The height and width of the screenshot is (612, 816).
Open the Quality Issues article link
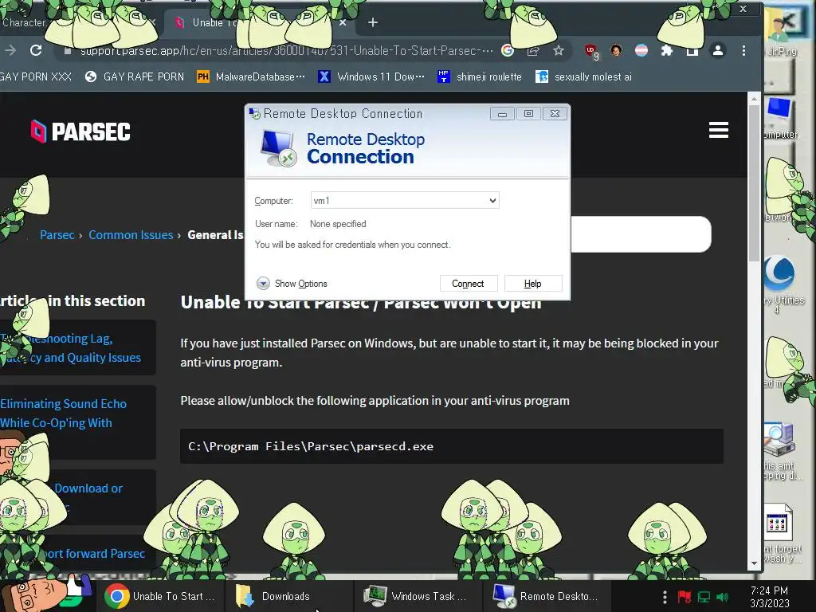(x=71, y=347)
